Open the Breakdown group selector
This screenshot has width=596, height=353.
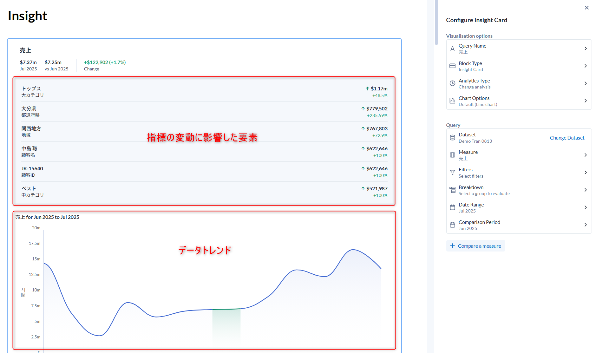pyautogui.click(x=519, y=190)
